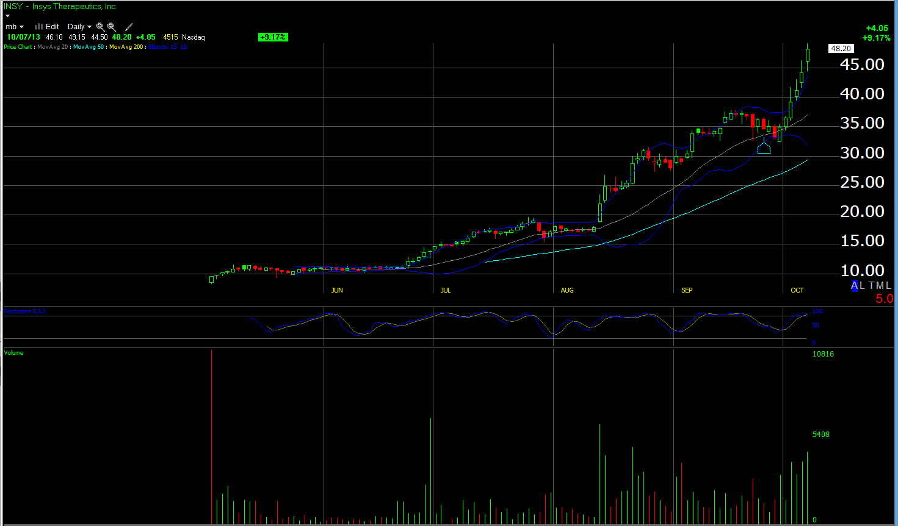Expand the Daily timeframe dropdown
This screenshot has width=898, height=526.
pyautogui.click(x=79, y=27)
